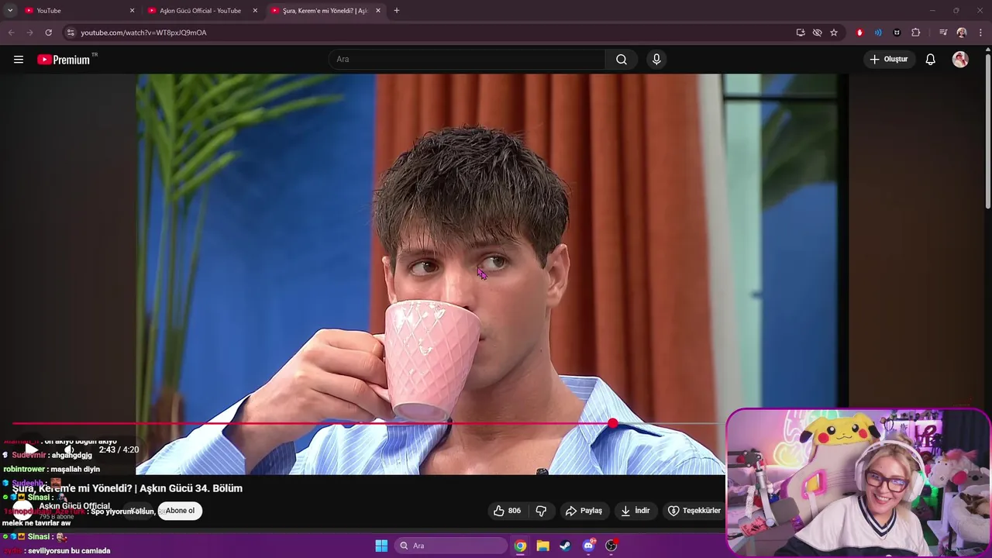
Task: Open the YouTube guide hamburger menu
Action: pyautogui.click(x=19, y=60)
